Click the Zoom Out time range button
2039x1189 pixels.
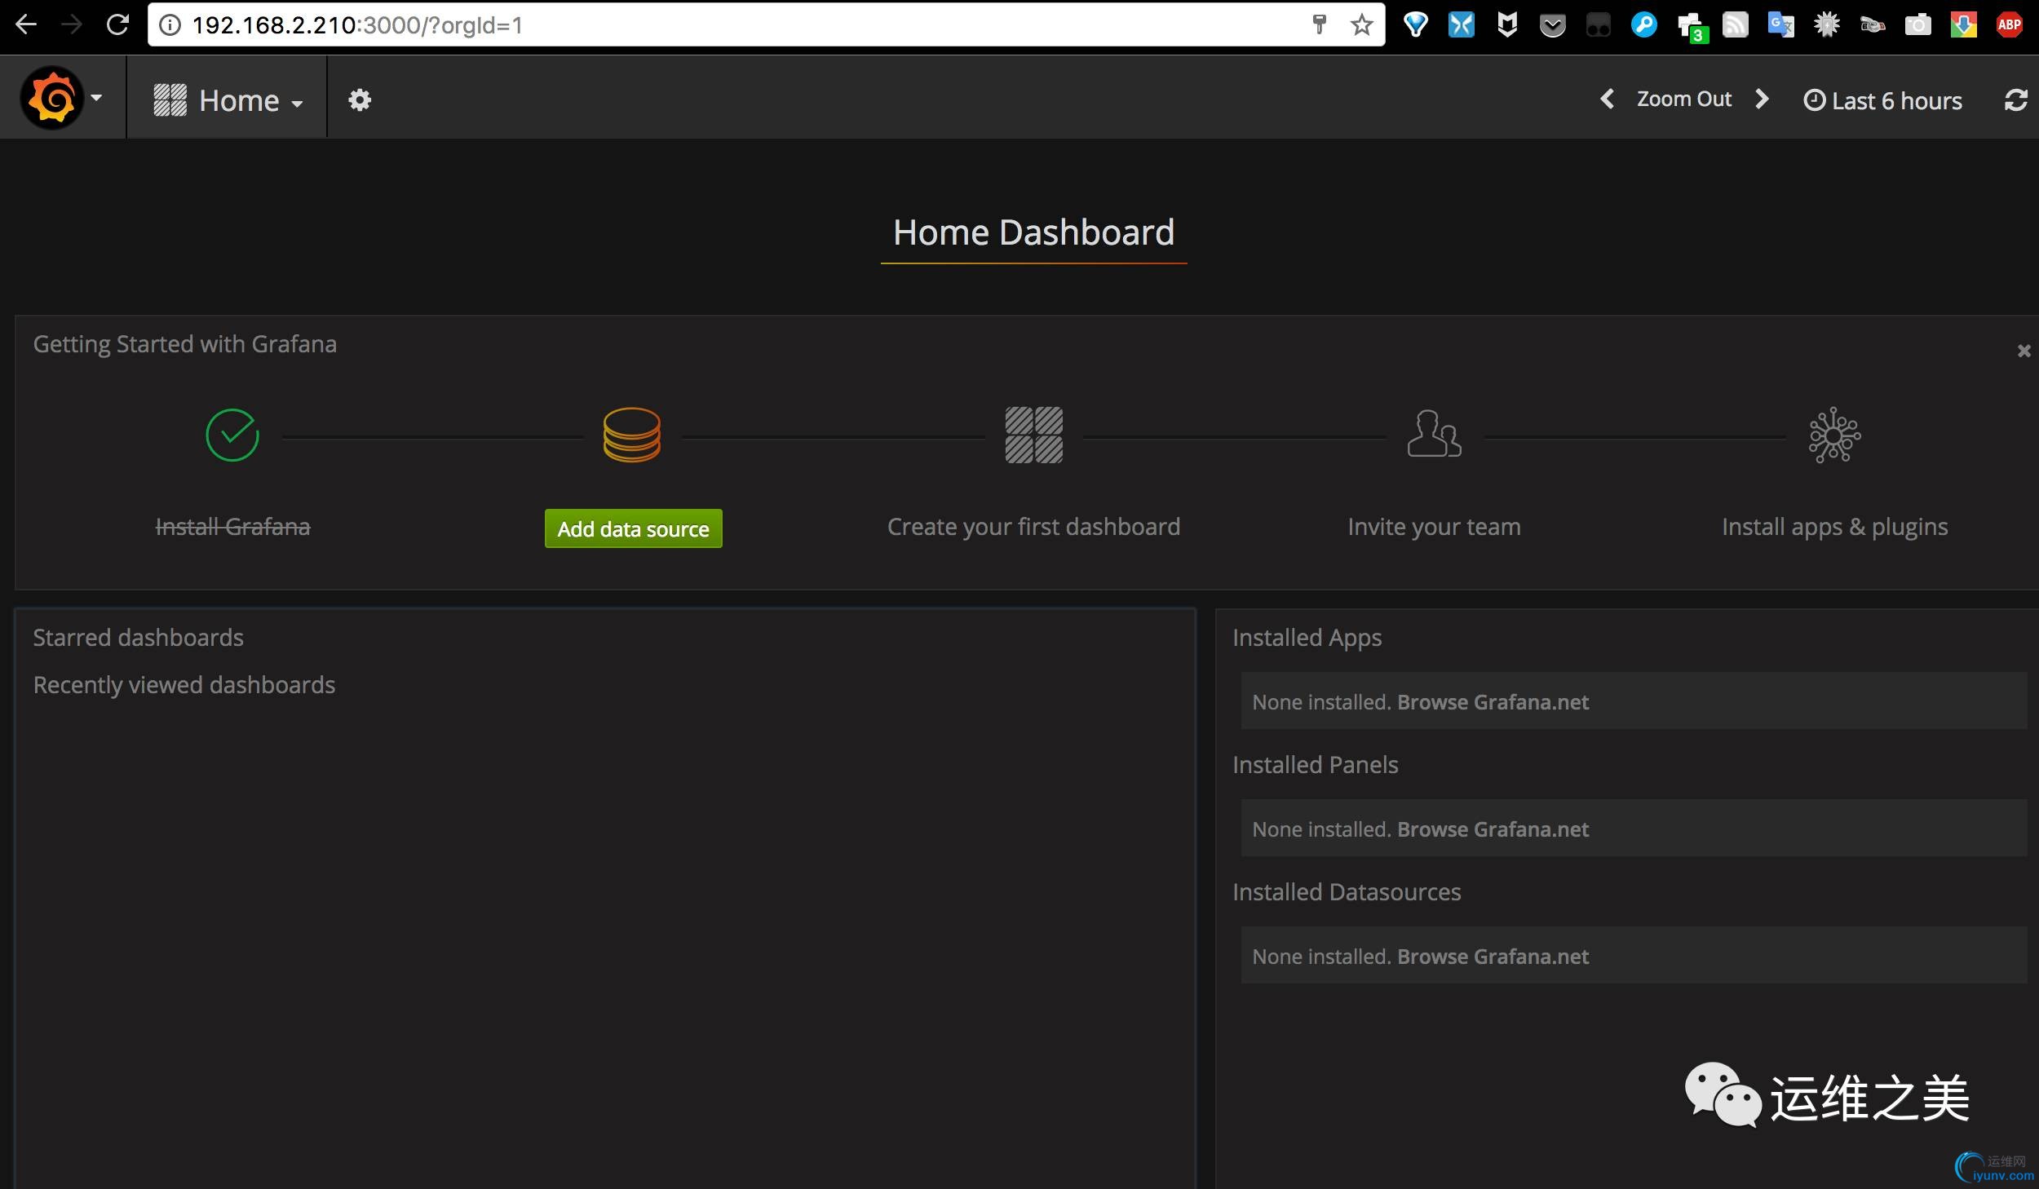1683,99
